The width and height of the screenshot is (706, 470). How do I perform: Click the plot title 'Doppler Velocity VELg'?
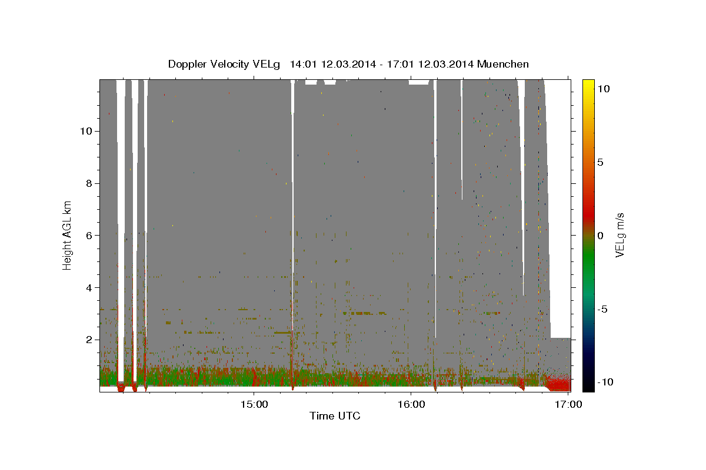(225, 64)
